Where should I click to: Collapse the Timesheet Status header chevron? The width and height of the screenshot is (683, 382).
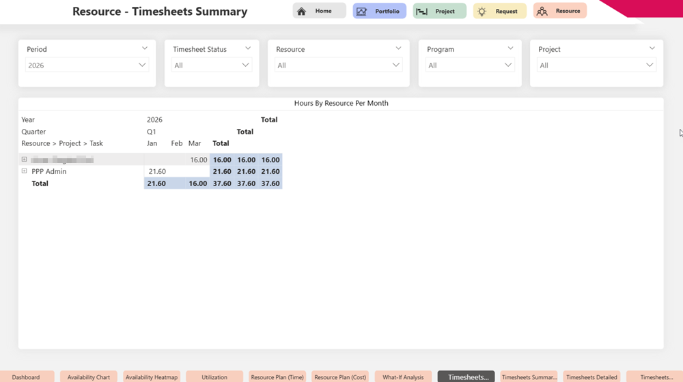pos(248,48)
